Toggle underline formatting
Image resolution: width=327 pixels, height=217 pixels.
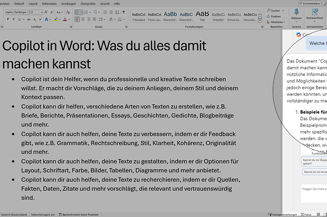click(19, 19)
